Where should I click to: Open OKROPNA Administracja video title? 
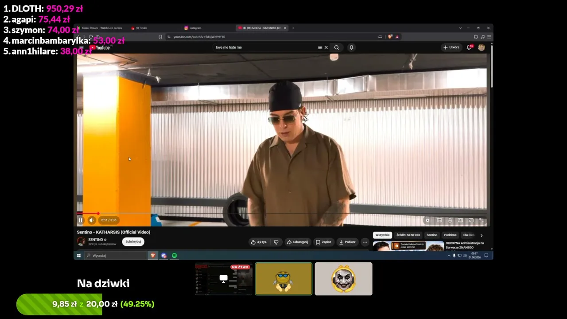465,245
